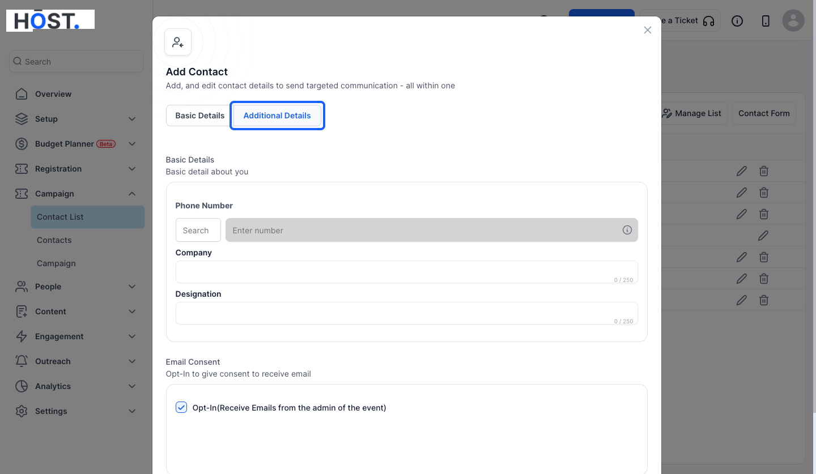Expand the Engagement chevron

coord(132,336)
